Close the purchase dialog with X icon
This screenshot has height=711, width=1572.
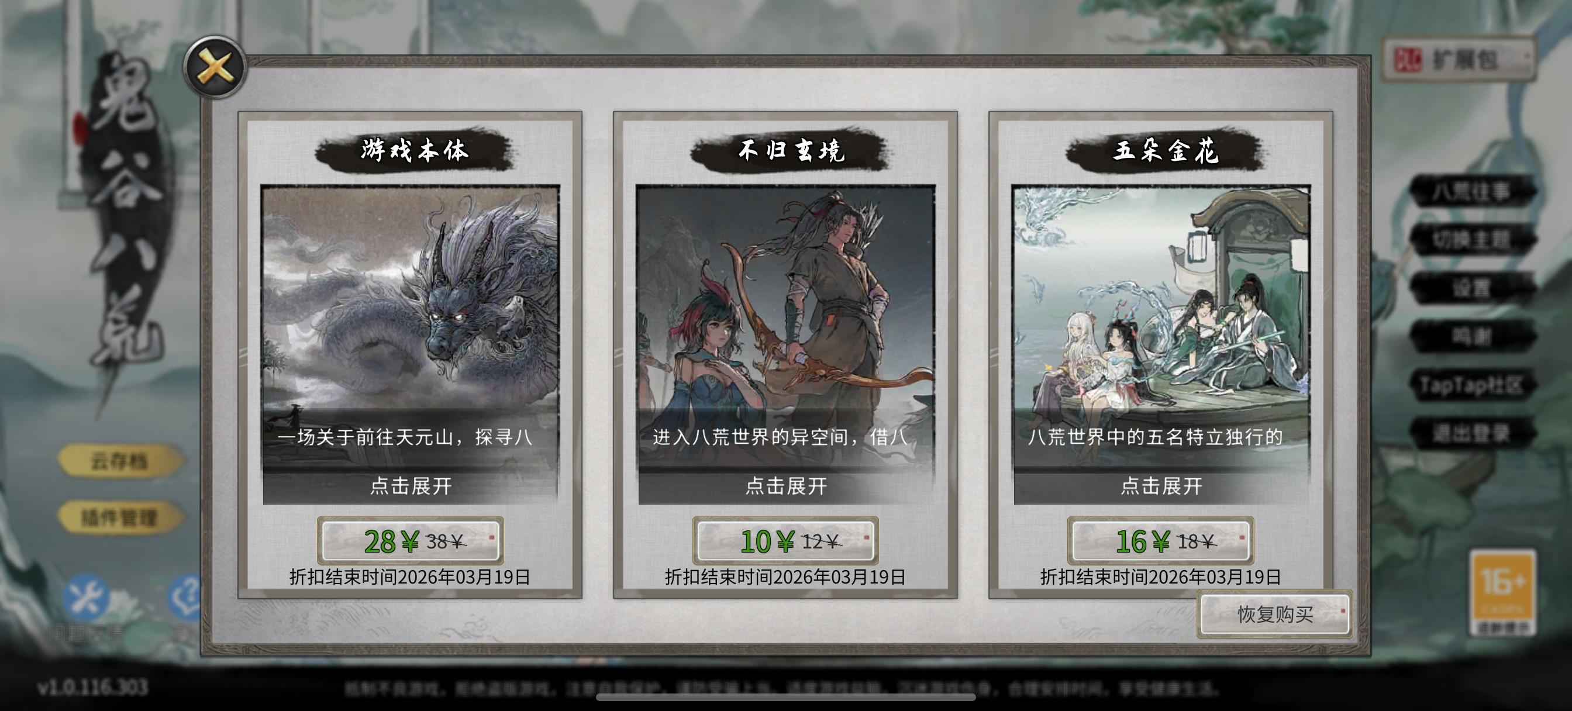tap(215, 67)
